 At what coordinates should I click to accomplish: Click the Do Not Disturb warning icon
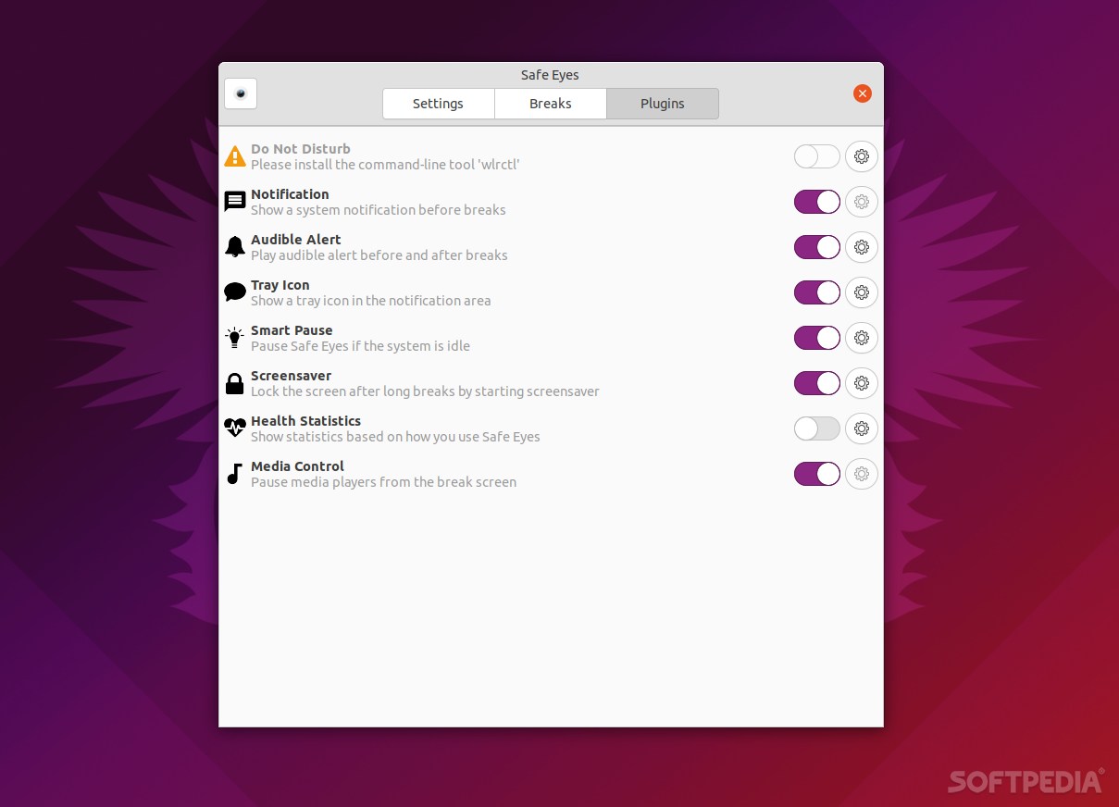click(x=234, y=156)
